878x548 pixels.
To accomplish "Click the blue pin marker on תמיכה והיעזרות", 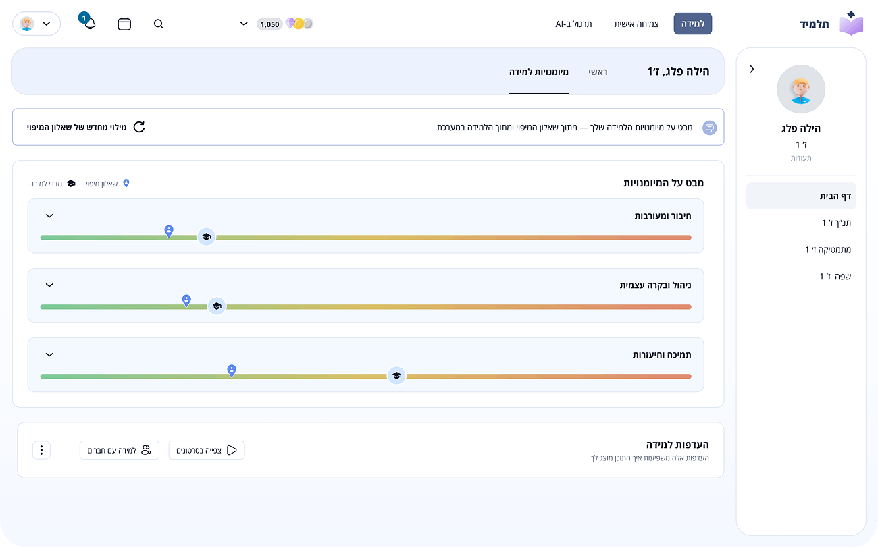I will [232, 371].
